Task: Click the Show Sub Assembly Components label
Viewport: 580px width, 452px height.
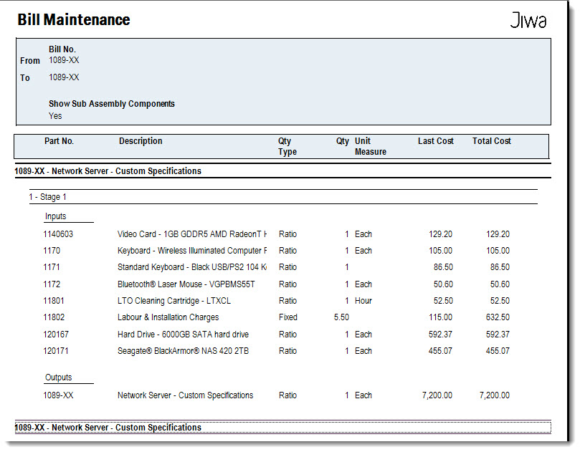Action: pyautogui.click(x=112, y=104)
